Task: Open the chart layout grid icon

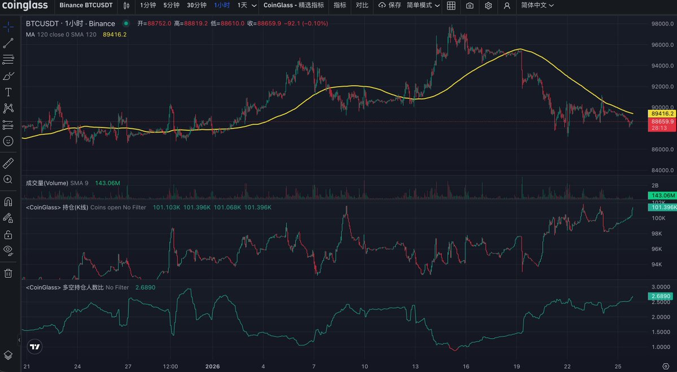Action: click(451, 6)
